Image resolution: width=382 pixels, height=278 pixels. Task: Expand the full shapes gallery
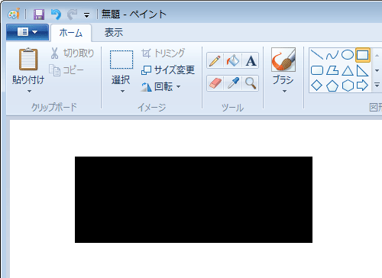point(377,85)
